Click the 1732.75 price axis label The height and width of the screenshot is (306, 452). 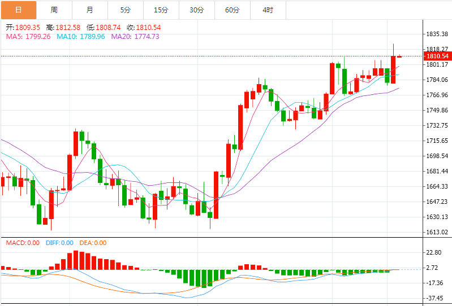[437, 125]
